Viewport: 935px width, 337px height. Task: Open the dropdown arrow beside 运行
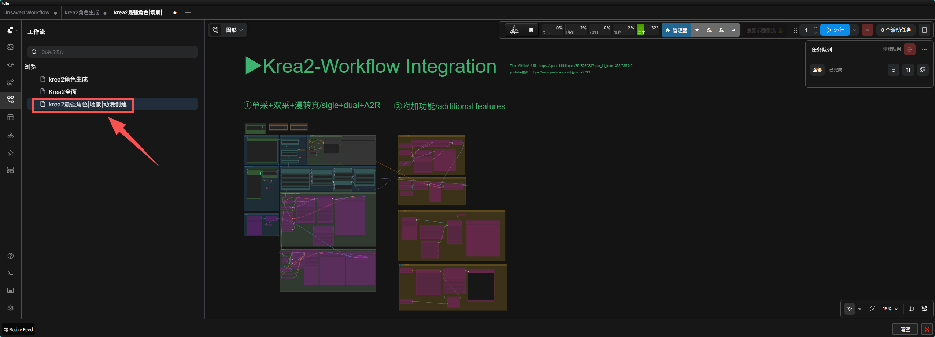pos(854,30)
